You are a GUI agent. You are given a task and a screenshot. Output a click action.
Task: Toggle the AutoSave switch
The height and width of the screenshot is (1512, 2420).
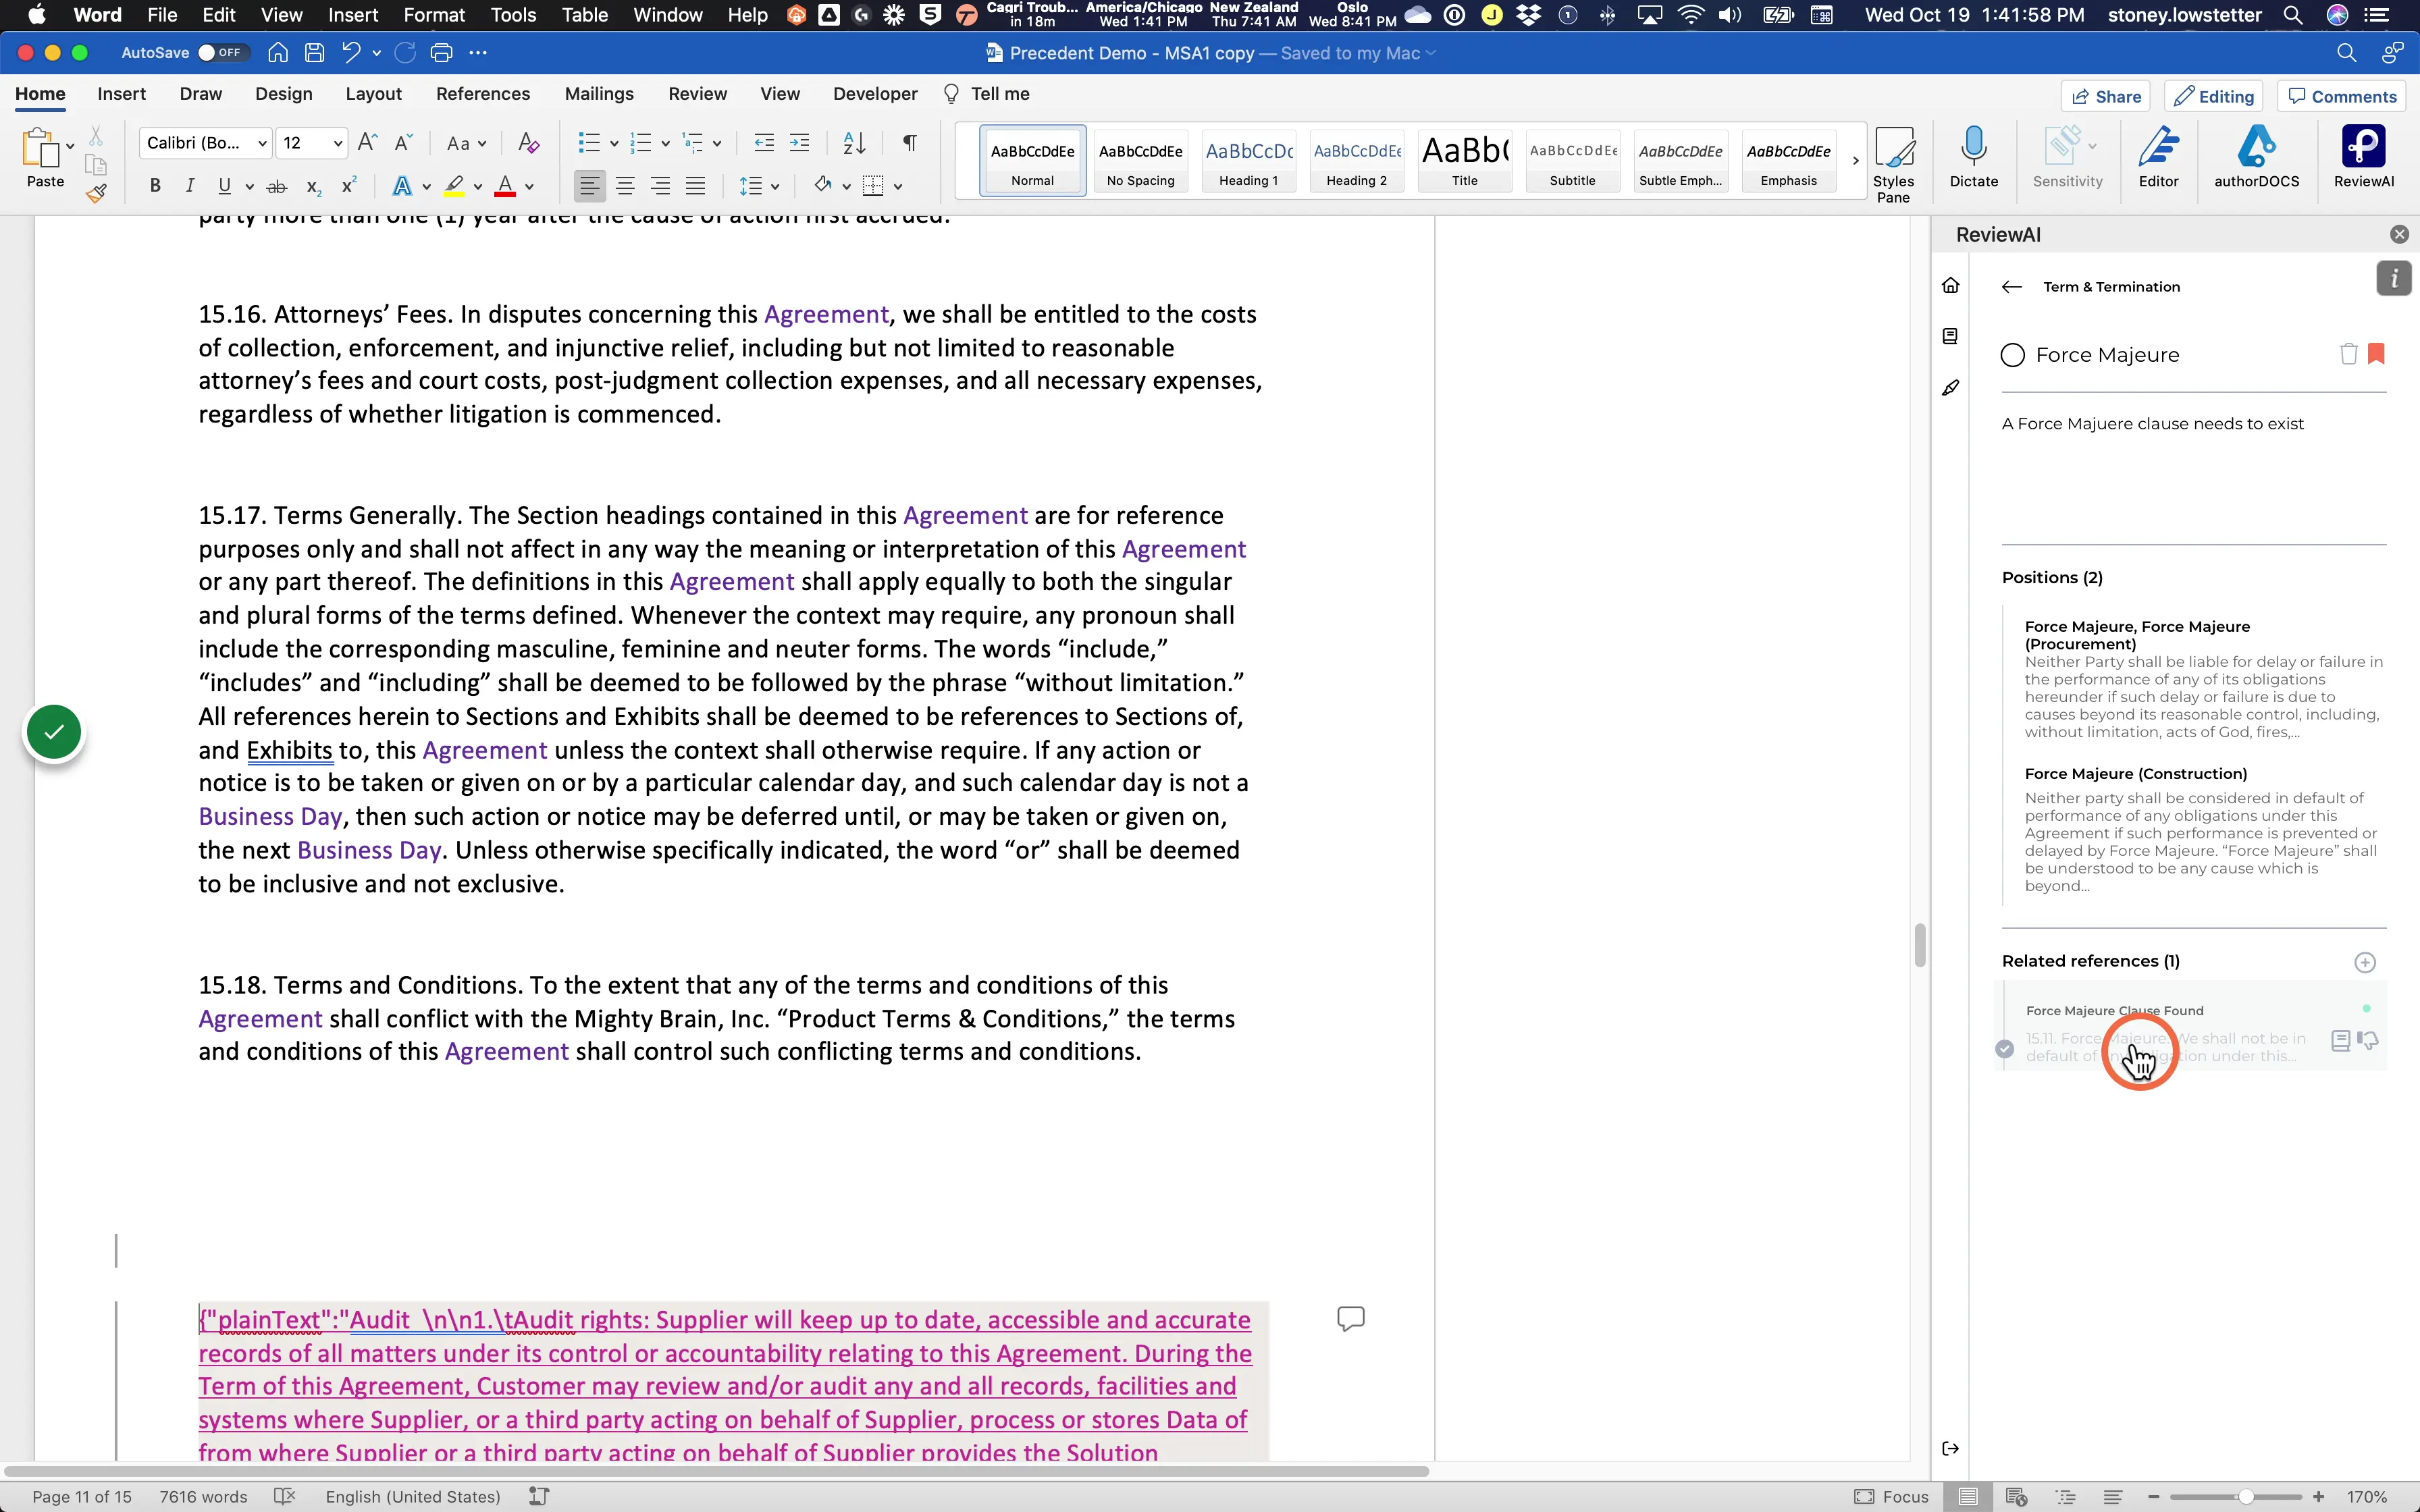[222, 53]
